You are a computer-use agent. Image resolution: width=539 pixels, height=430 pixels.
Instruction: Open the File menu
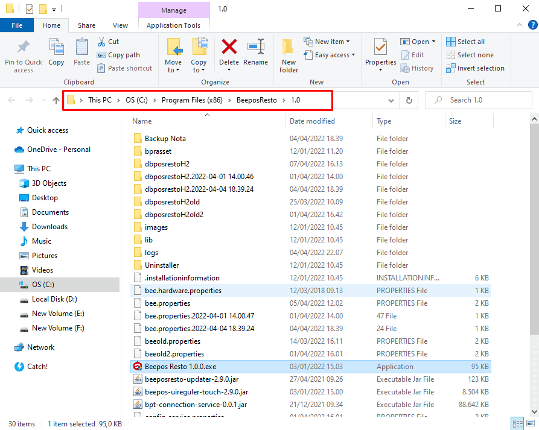tap(17, 25)
